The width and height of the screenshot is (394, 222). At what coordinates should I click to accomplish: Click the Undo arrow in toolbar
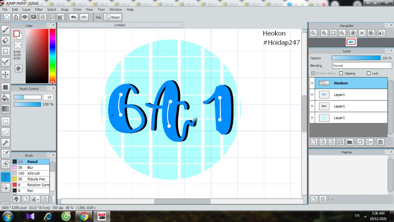pyautogui.click(x=73, y=17)
